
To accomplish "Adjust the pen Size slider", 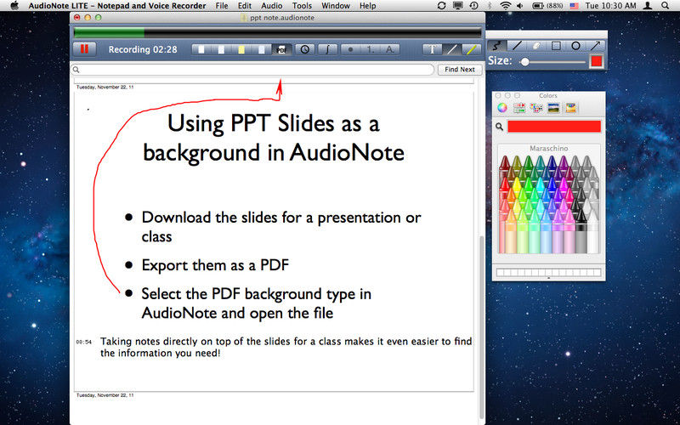I will (552, 62).
